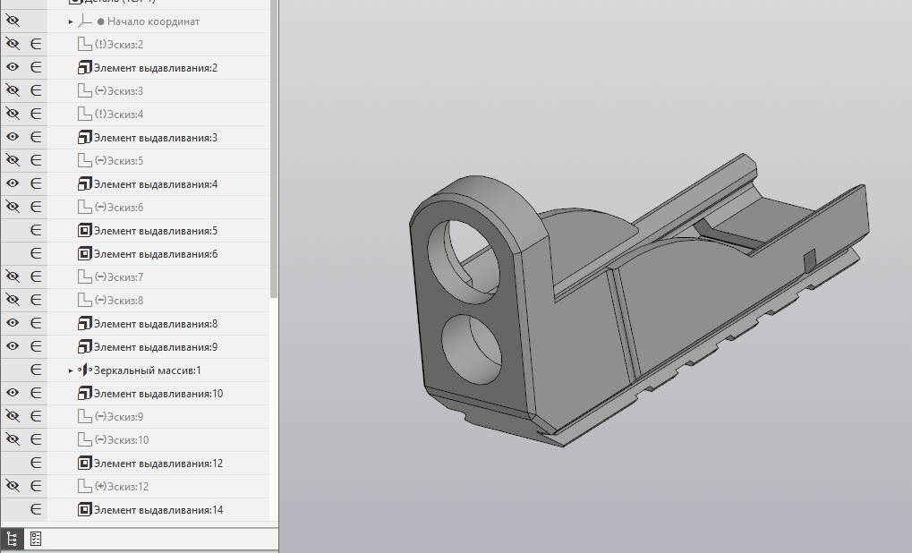Viewport: 912px width, 553px height.
Task: Toggle eye icon for Эскиз:5
Action: click(x=13, y=160)
